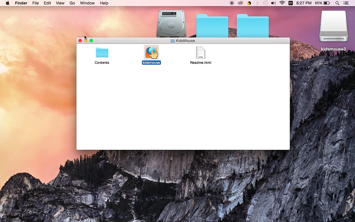
Task: Open Spotlight search magnifier icon
Action: coord(337,3)
